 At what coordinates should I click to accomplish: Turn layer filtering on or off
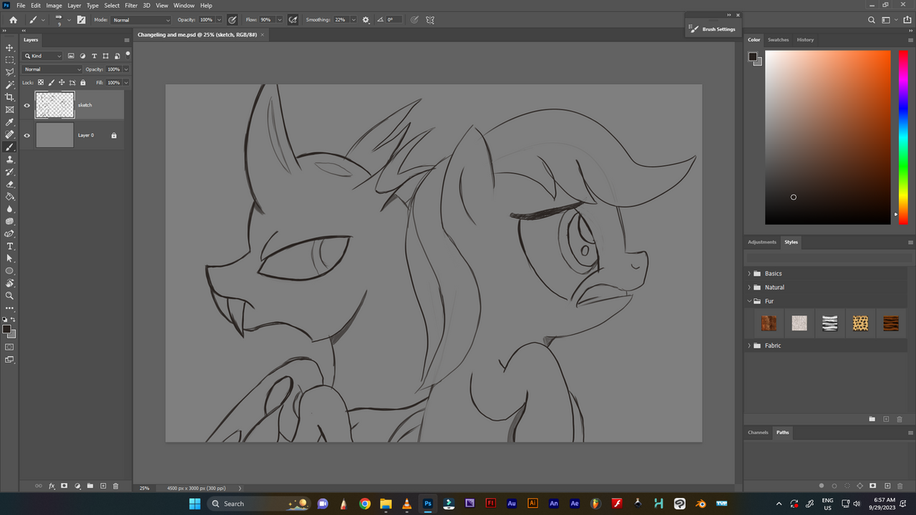click(x=127, y=54)
